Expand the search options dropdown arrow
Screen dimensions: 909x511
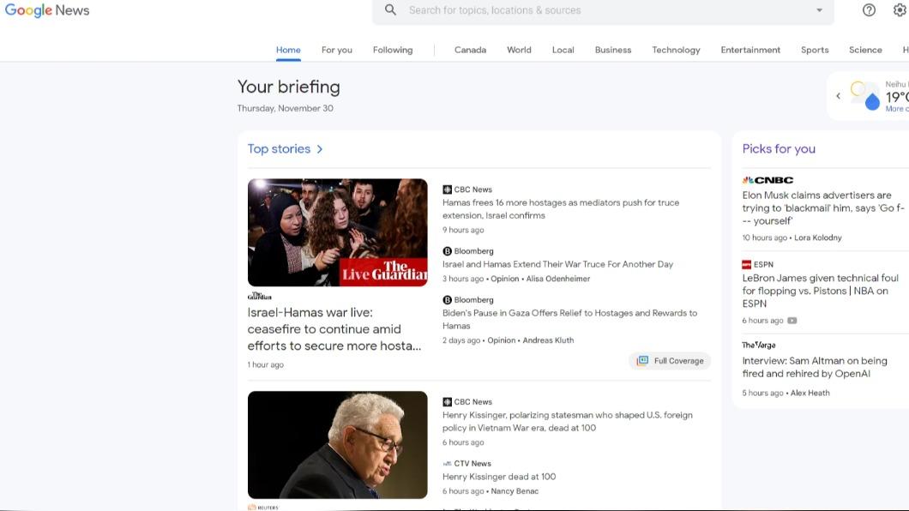(x=819, y=9)
